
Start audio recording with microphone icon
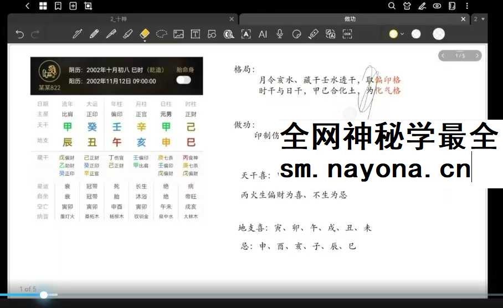coord(280,34)
